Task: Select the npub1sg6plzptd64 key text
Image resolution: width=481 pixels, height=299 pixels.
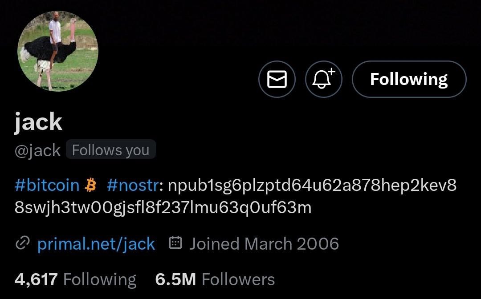Action: 312,185
